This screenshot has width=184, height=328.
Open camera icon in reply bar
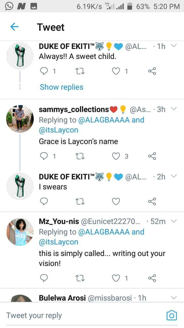[x=171, y=315]
